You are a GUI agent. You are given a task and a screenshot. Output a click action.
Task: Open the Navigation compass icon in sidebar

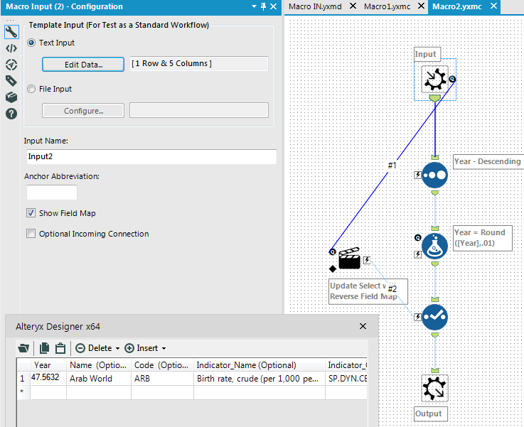11,65
